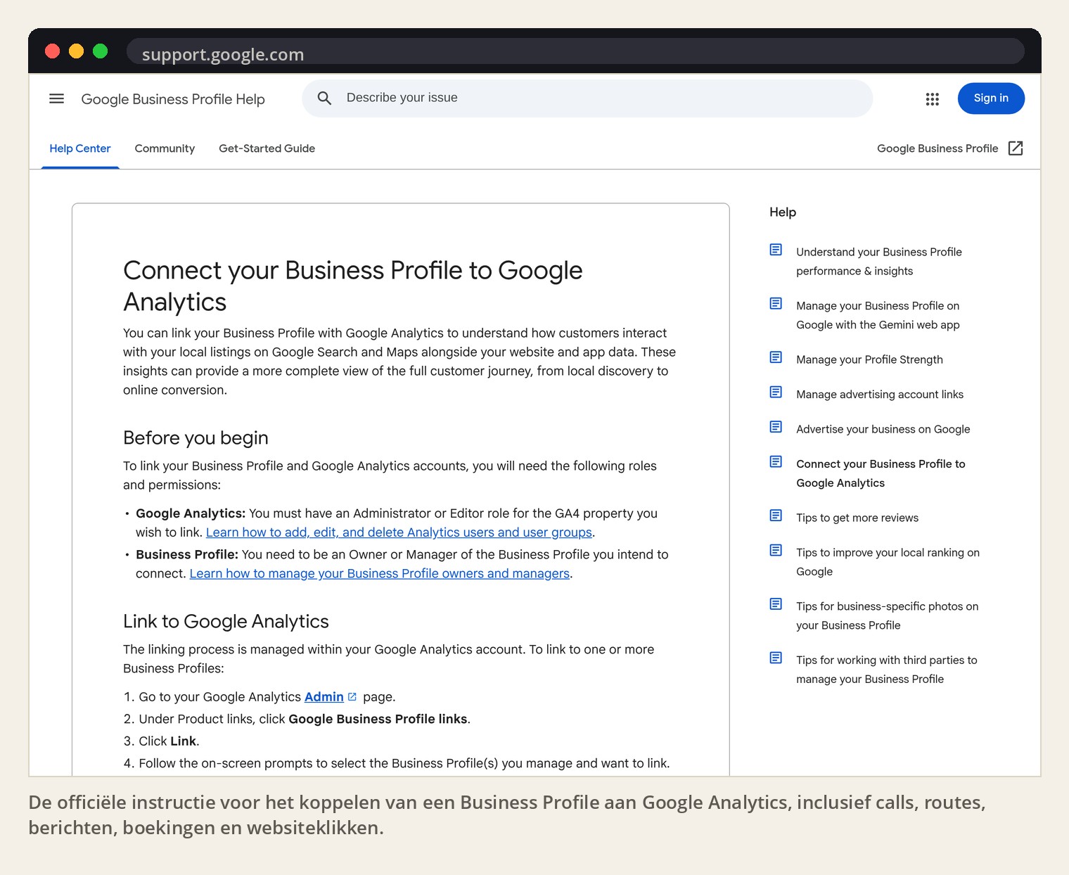Click article icon for Manage with Gemini web app
Screen dimensions: 1069x875
coord(776,303)
